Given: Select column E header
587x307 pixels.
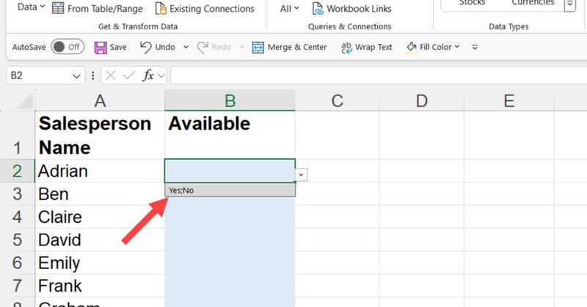Looking at the screenshot, I should click(x=508, y=100).
